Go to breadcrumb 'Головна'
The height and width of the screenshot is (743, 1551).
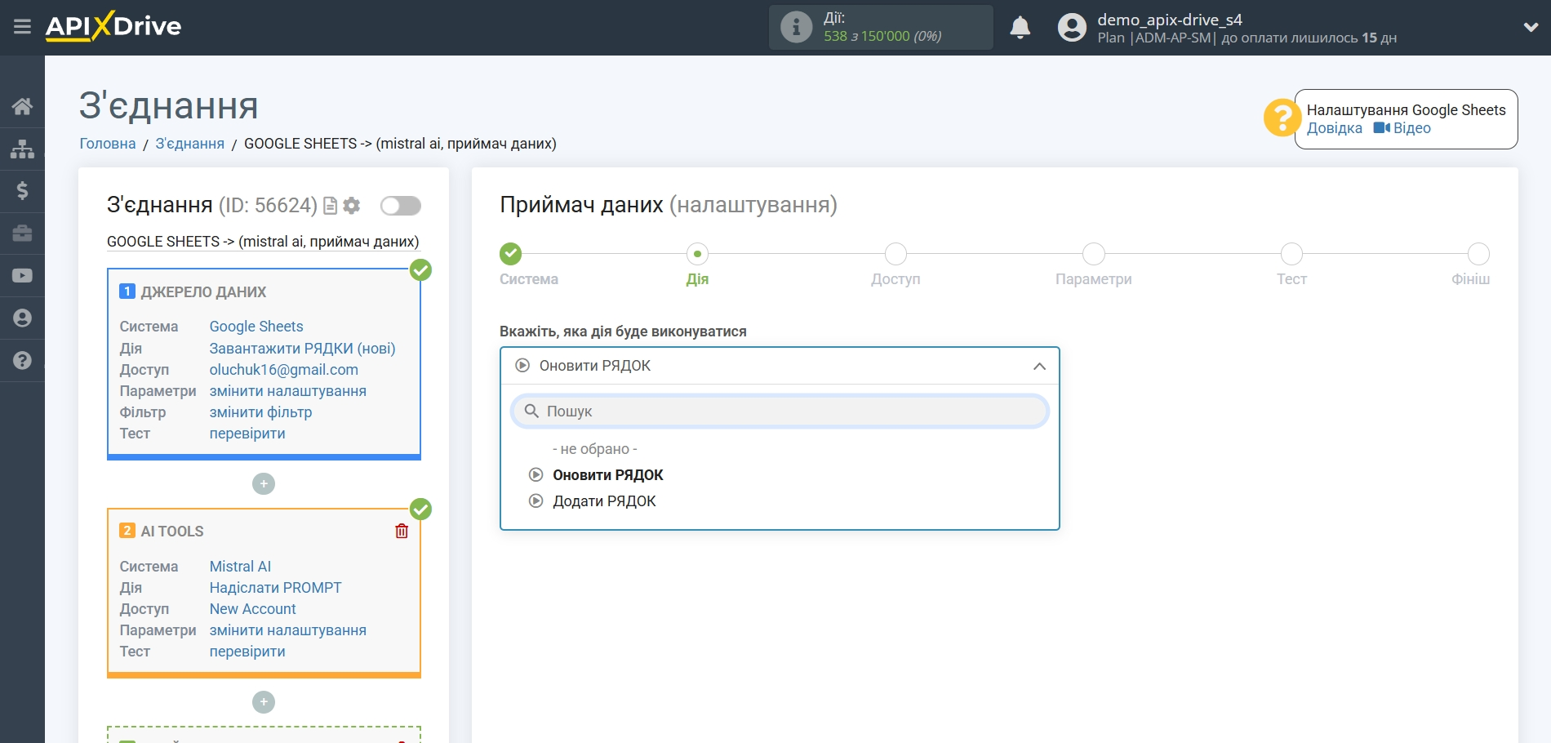tap(106, 143)
